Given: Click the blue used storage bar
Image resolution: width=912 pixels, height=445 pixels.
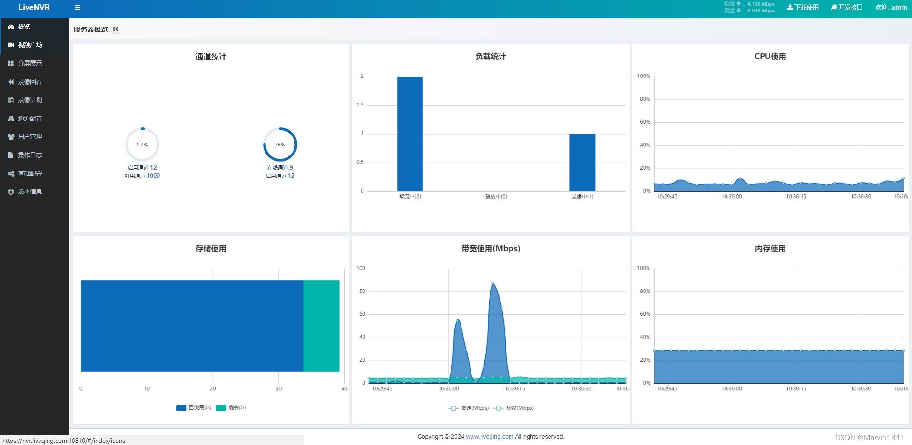Looking at the screenshot, I should pos(192,326).
